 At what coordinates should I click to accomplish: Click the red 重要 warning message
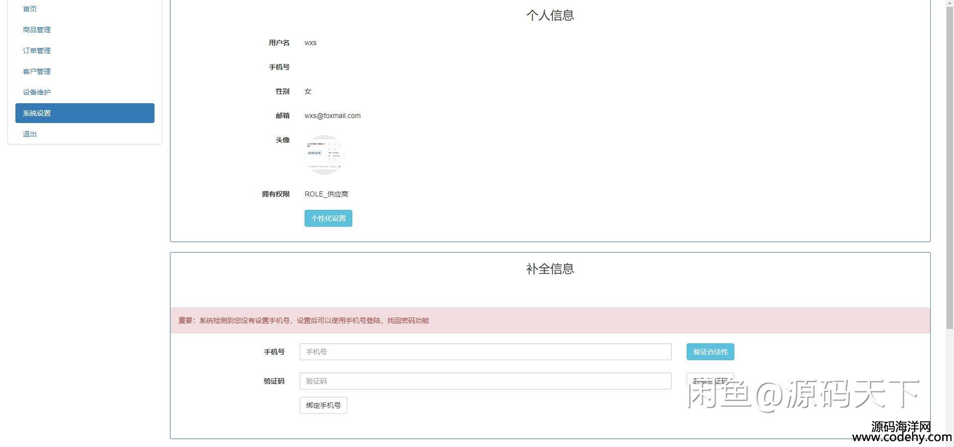coord(550,320)
